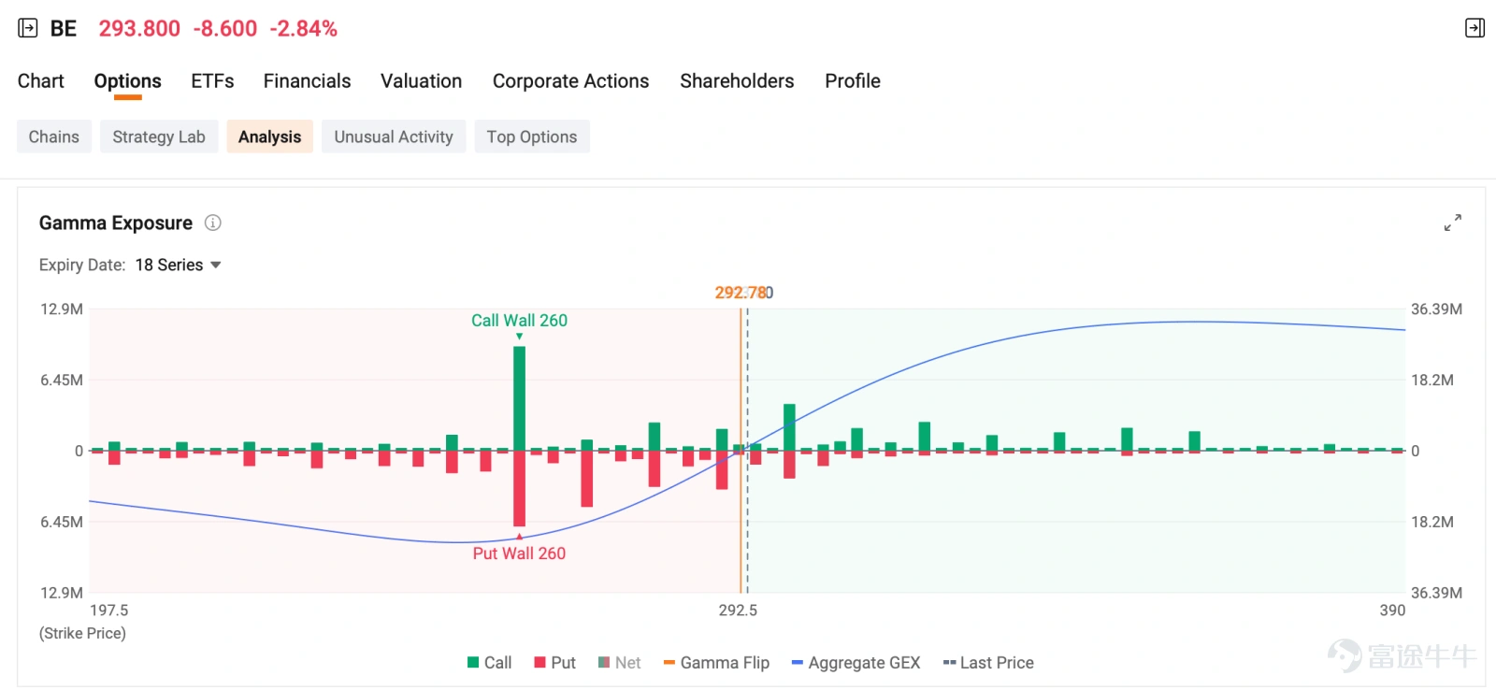Image resolution: width=1496 pixels, height=690 pixels.
Task: Select the Chains sub-tab
Action: (54, 137)
